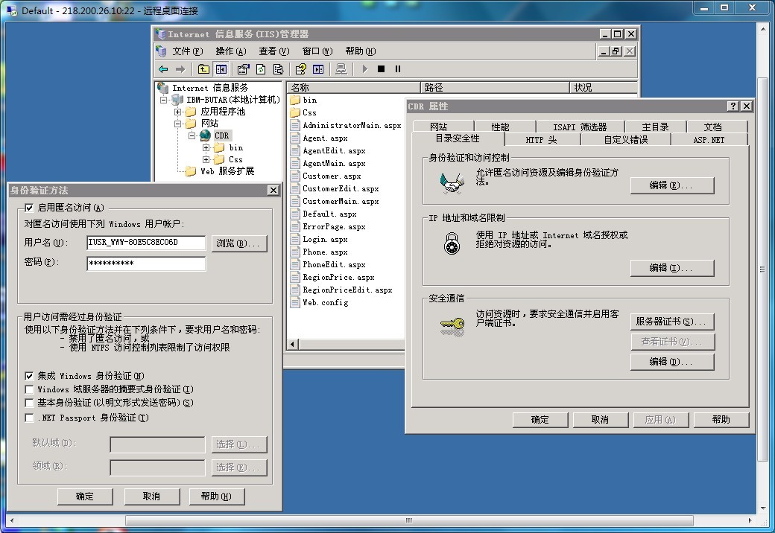Click the Stop item button
This screenshot has width=775, height=533.
click(x=381, y=69)
